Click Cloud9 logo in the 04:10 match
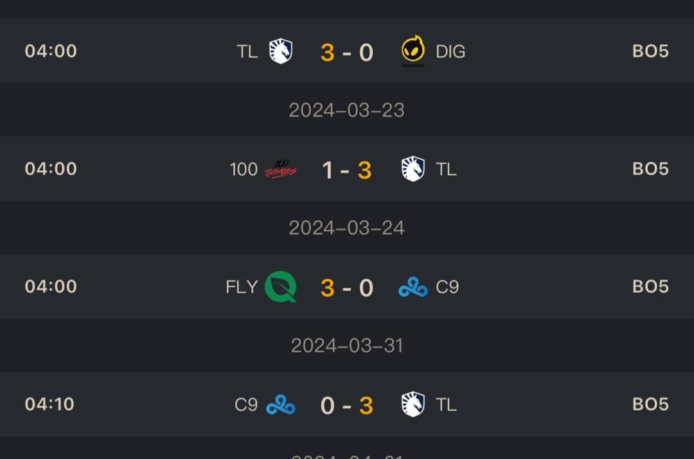The height and width of the screenshot is (459, 694). click(281, 405)
